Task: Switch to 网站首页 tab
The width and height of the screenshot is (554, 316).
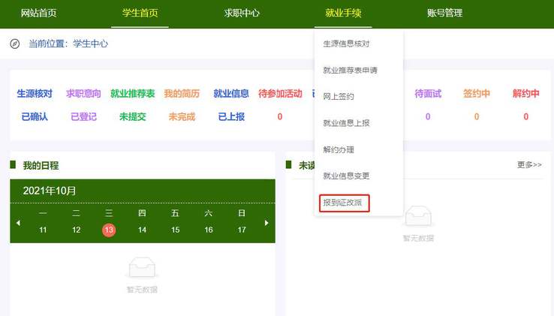Action: [39, 13]
